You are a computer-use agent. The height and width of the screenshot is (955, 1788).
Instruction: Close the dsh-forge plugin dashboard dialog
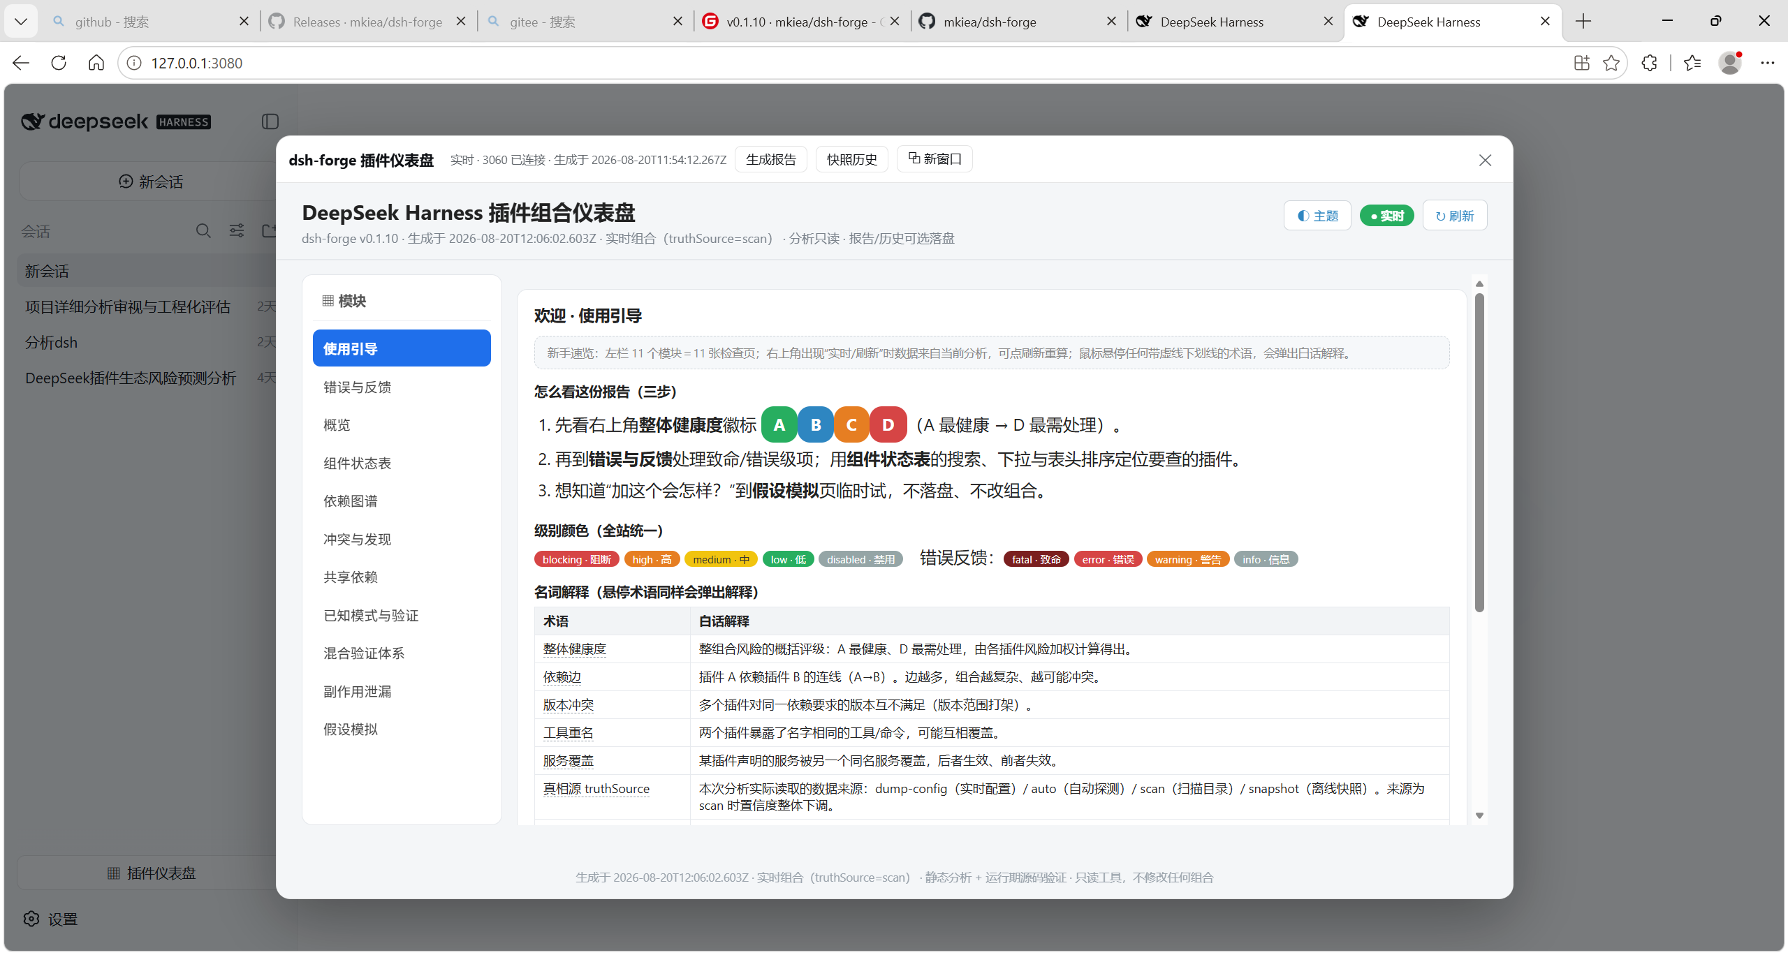[x=1485, y=161]
